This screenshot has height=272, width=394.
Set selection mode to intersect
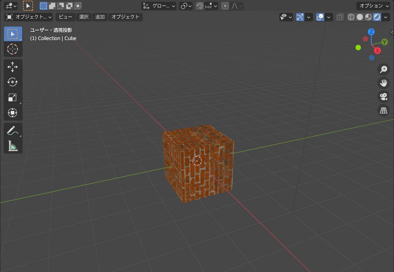[x=78, y=6]
